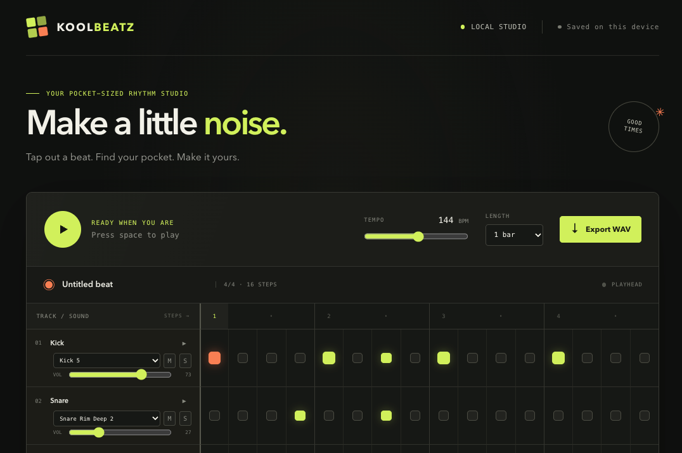682x453 pixels.
Task: Click the KoolBeatz logo icon
Action: [x=37, y=27]
